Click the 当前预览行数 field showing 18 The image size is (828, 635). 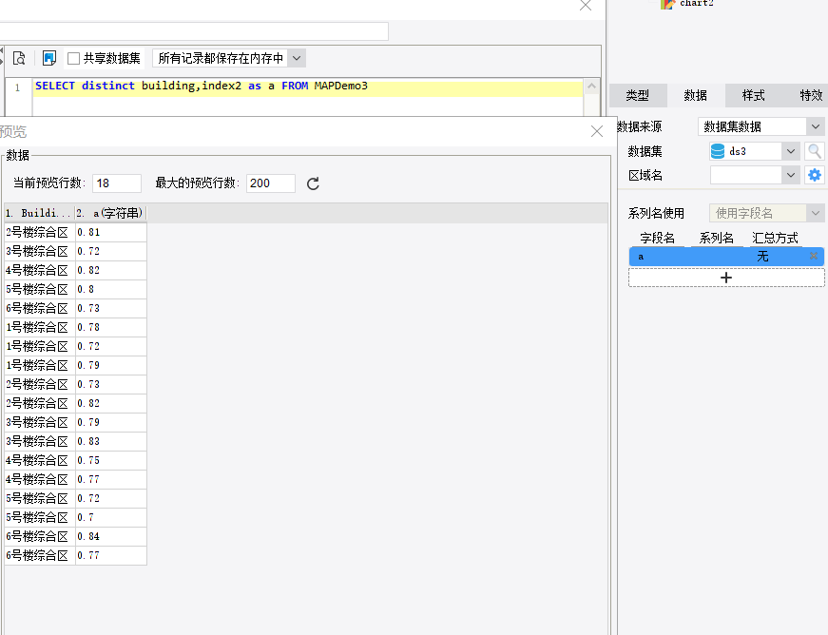tap(117, 183)
